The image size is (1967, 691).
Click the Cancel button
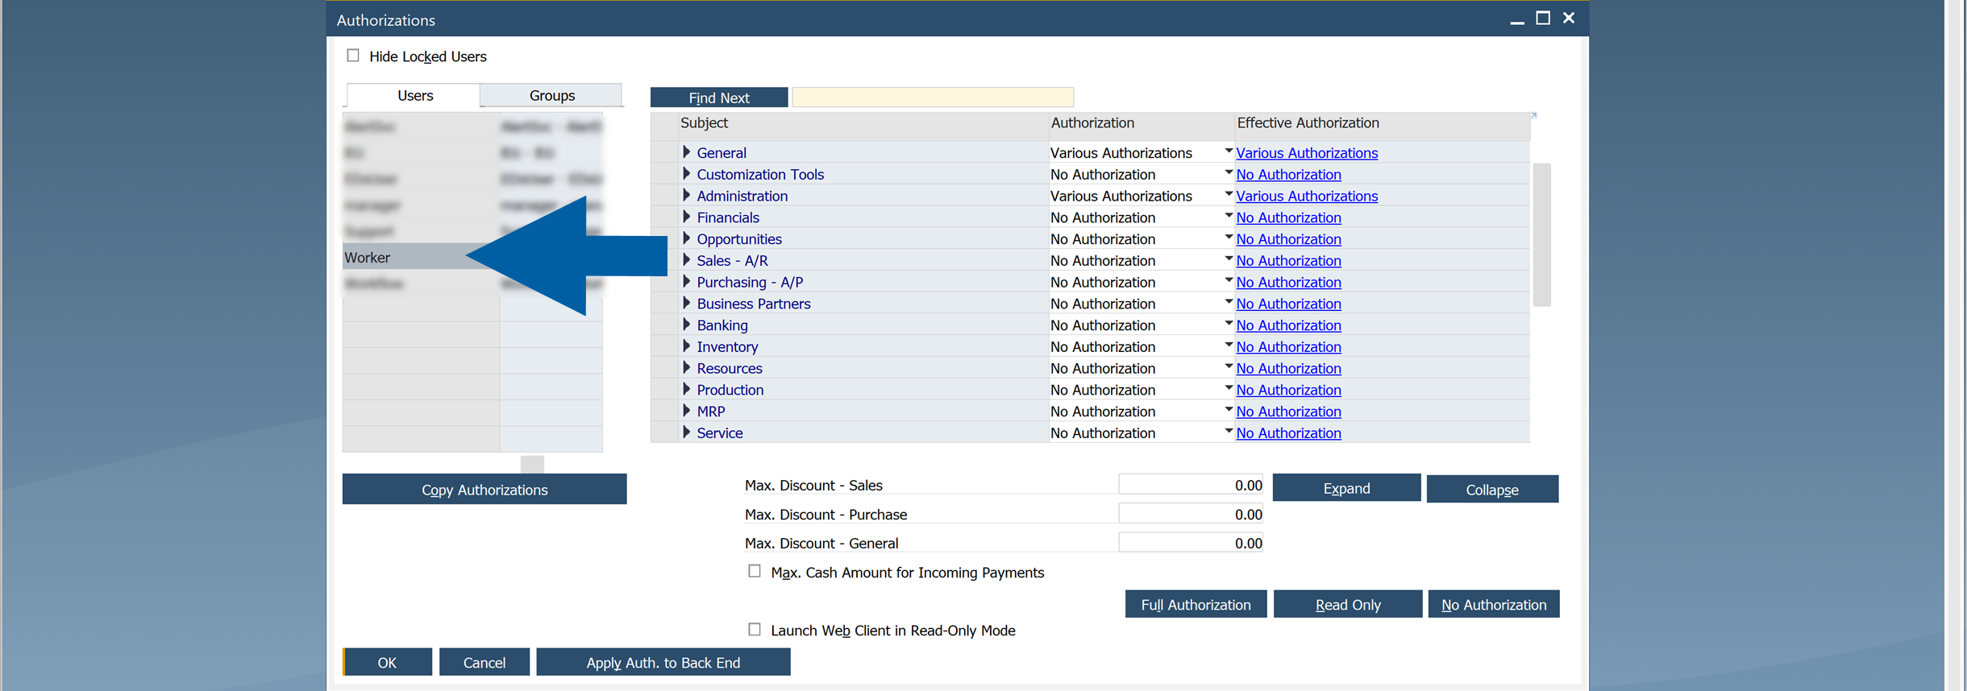click(484, 662)
